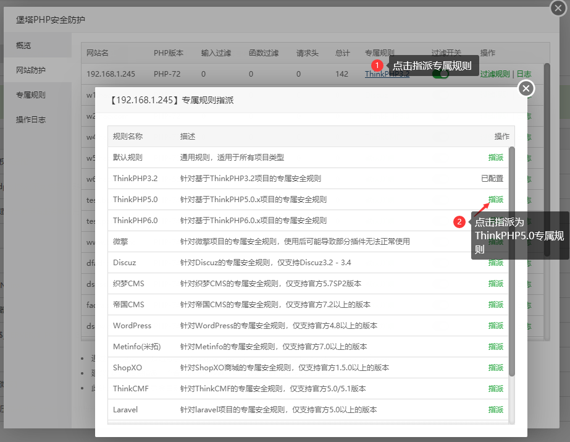570x442 pixels.
Task: Assign the Laravel rule
Action: 495,410
